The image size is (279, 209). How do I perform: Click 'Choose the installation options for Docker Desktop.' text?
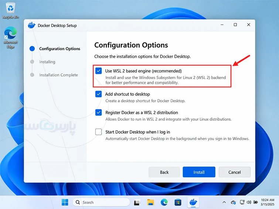[143, 56]
